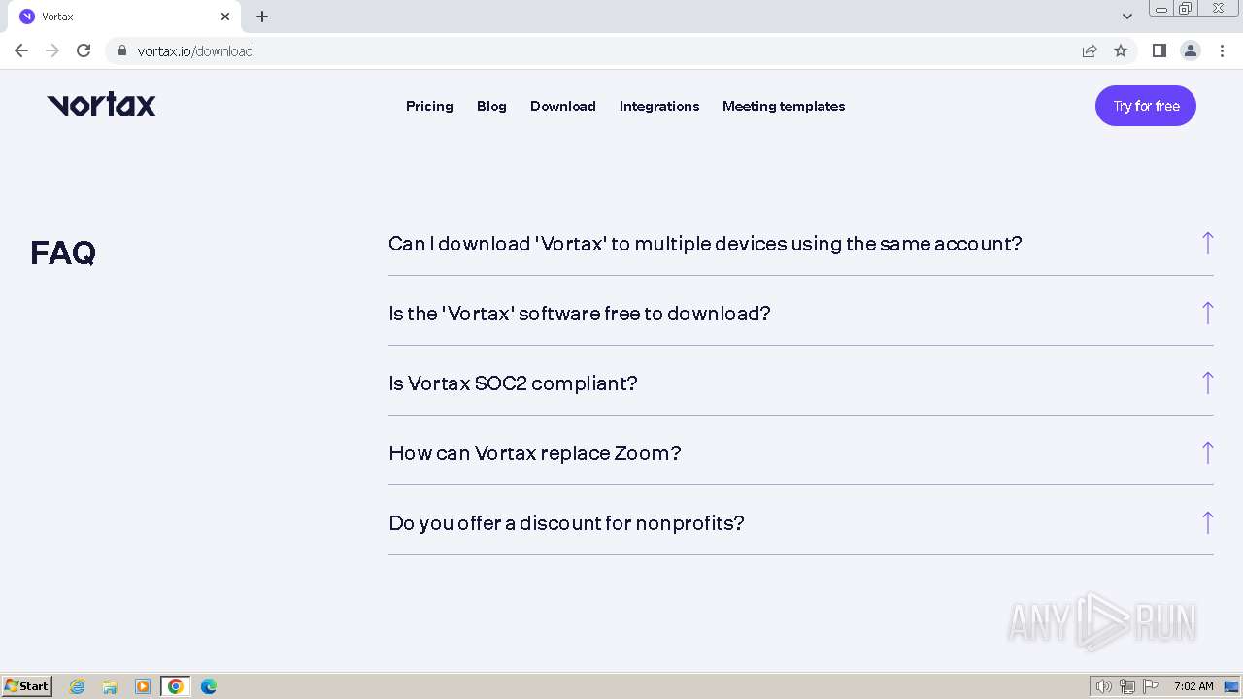Bookmark this page with the star icon
1243x699 pixels.
[x=1121, y=50]
